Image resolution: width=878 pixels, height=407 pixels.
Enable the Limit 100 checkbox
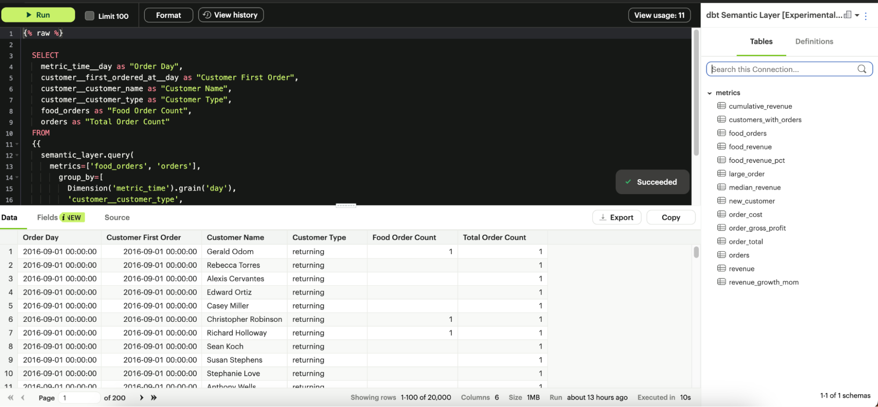click(x=90, y=16)
